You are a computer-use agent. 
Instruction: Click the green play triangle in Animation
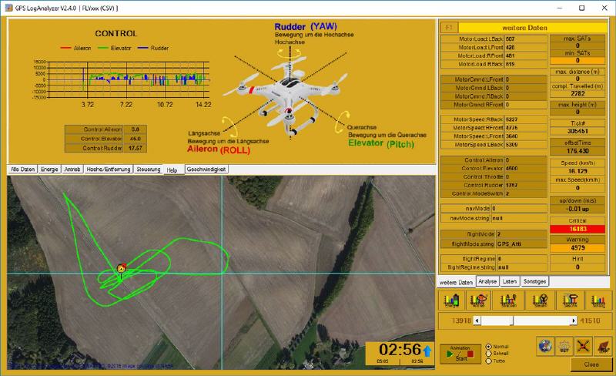pos(450,354)
